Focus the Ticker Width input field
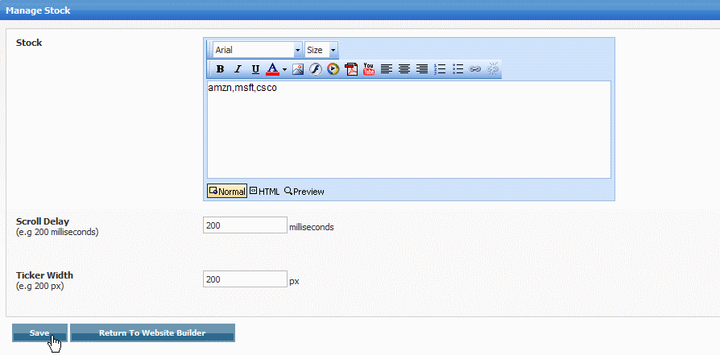Image resolution: width=720 pixels, height=355 pixels. [245, 279]
